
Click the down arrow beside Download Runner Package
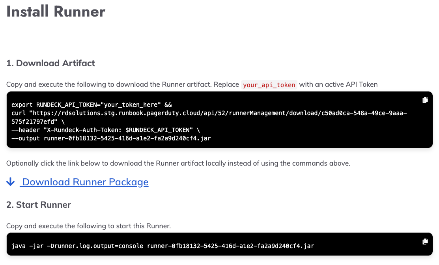click(10, 182)
